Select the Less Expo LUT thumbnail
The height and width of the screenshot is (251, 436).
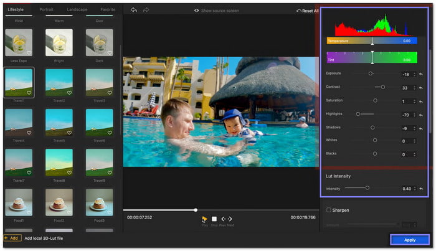(19, 42)
